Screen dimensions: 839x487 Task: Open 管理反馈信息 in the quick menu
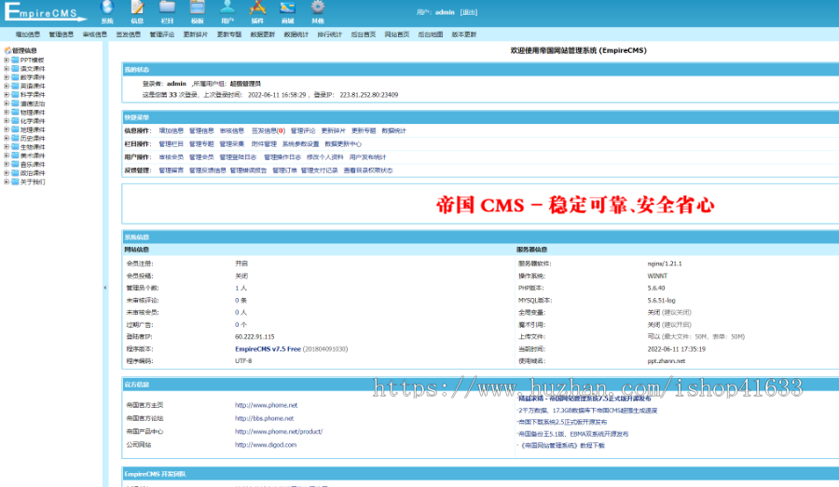[x=208, y=170]
